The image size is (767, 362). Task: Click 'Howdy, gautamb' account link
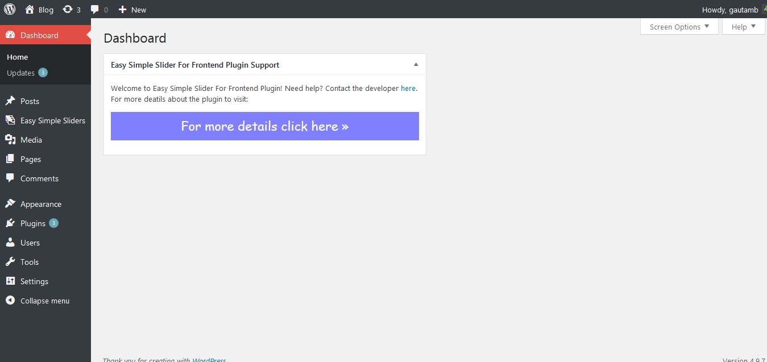pos(730,10)
